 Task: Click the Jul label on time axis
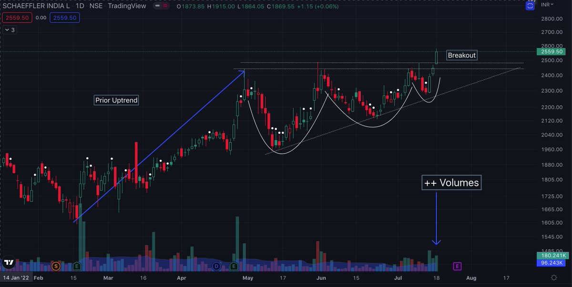[x=397, y=277]
